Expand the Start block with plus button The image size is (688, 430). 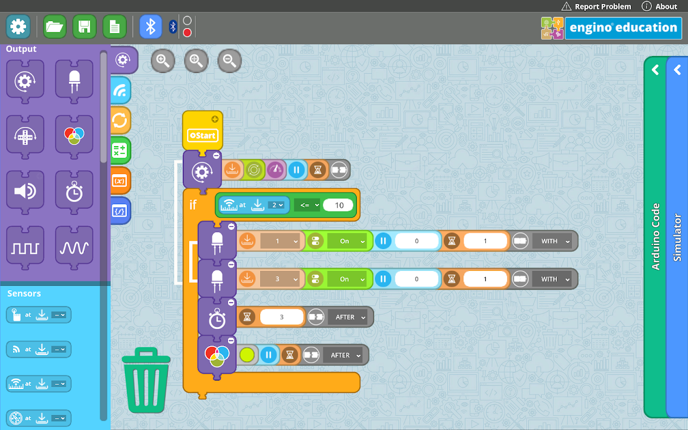tap(215, 119)
